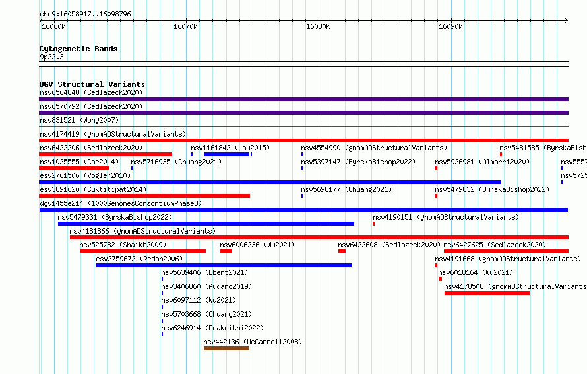
Task: Open nsv6422608 (Sedlazeck2020) entry
Action: [x=389, y=245]
